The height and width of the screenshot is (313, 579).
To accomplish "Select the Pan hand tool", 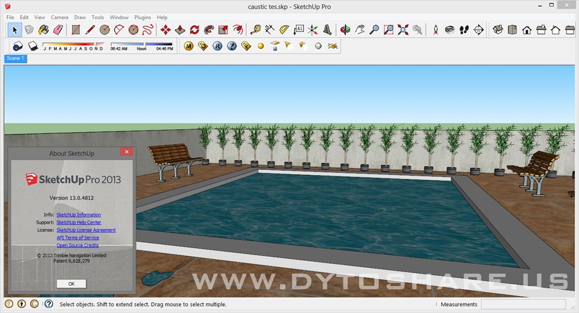I will coord(360,30).
